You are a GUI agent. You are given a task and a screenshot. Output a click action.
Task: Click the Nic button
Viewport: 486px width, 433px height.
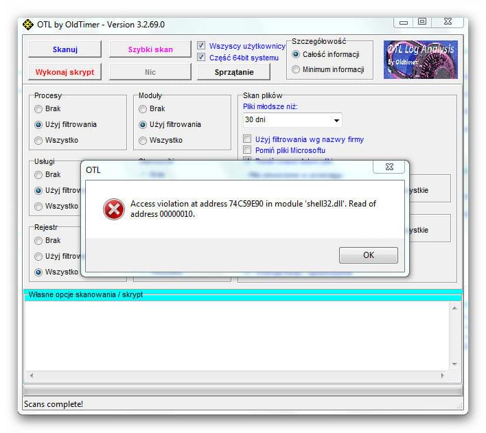coord(150,72)
